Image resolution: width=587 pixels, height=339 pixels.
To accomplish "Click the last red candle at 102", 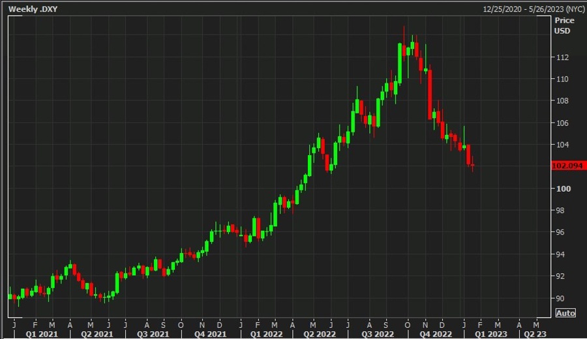I will click(x=473, y=165).
